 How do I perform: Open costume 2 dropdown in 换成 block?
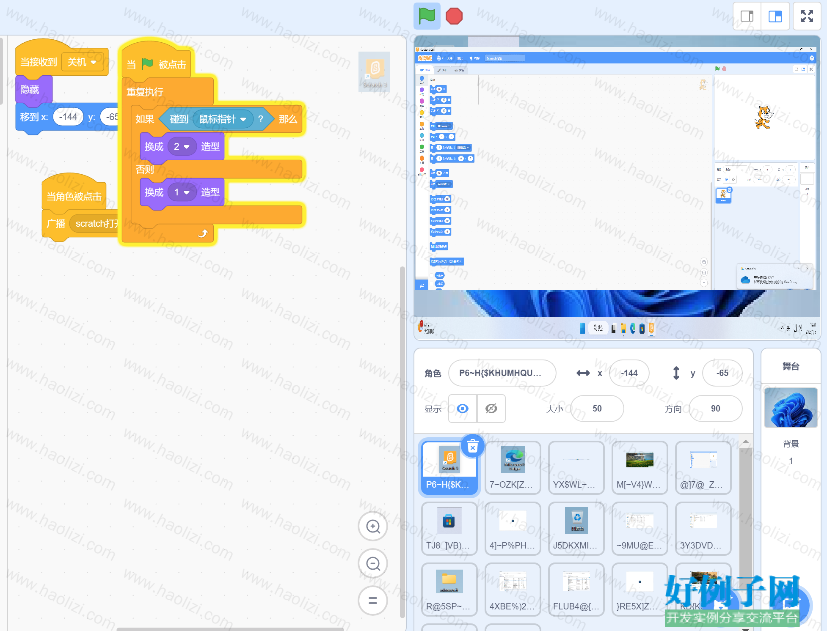[182, 147]
